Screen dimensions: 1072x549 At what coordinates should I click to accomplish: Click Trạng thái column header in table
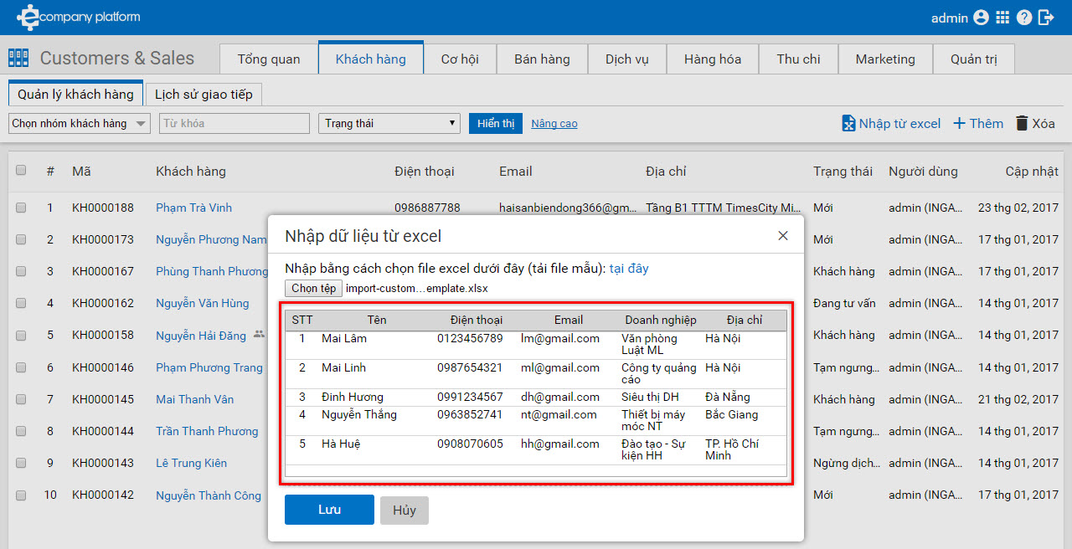843,171
